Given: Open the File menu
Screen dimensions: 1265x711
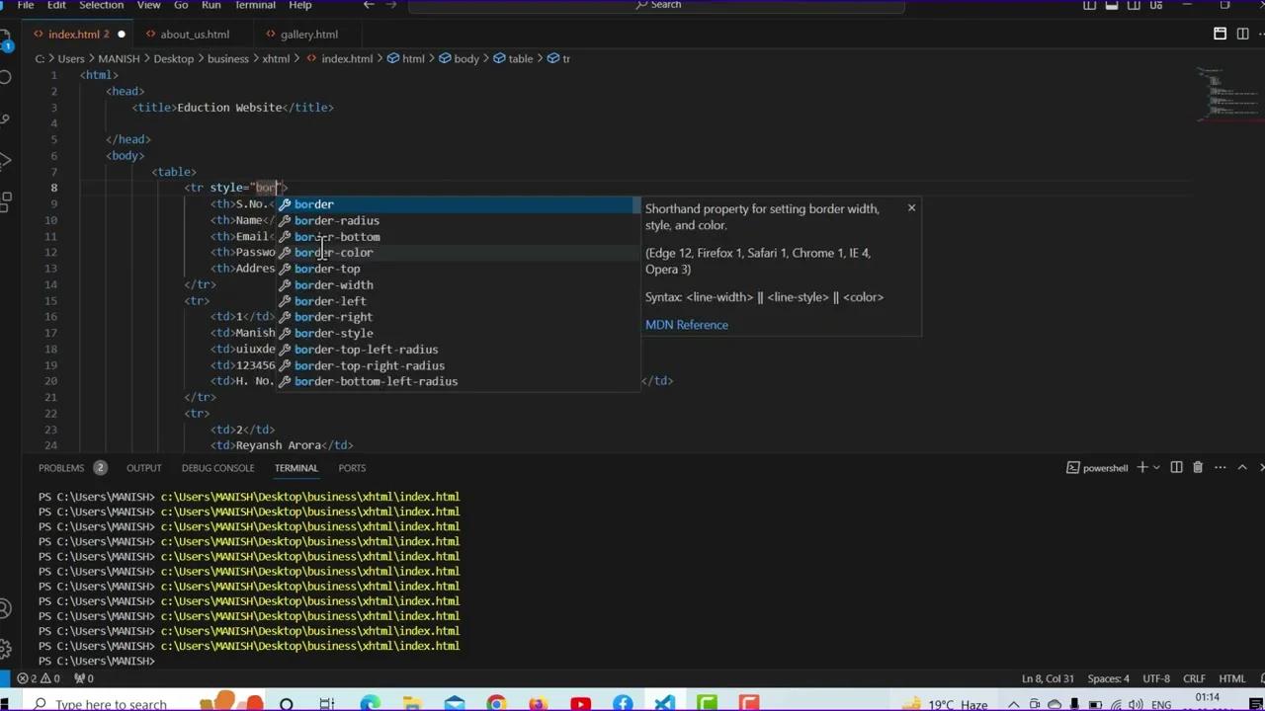Looking at the screenshot, I should 26,5.
